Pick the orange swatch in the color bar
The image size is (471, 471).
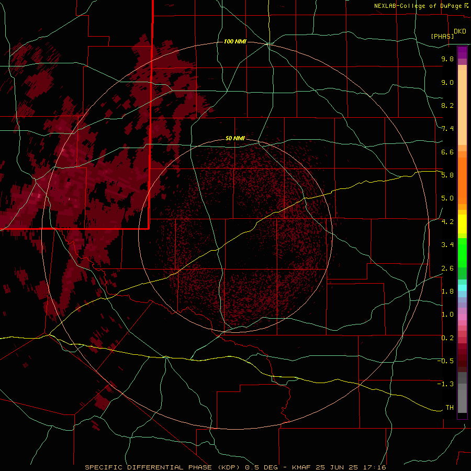pyautogui.click(x=462, y=180)
